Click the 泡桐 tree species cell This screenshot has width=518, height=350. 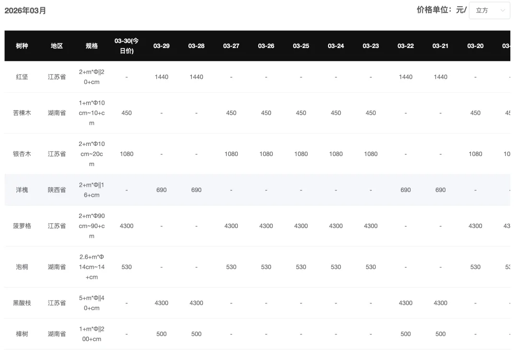click(x=22, y=266)
